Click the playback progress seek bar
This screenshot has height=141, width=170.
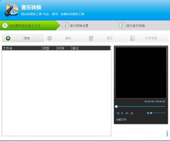click(x=140, y=107)
